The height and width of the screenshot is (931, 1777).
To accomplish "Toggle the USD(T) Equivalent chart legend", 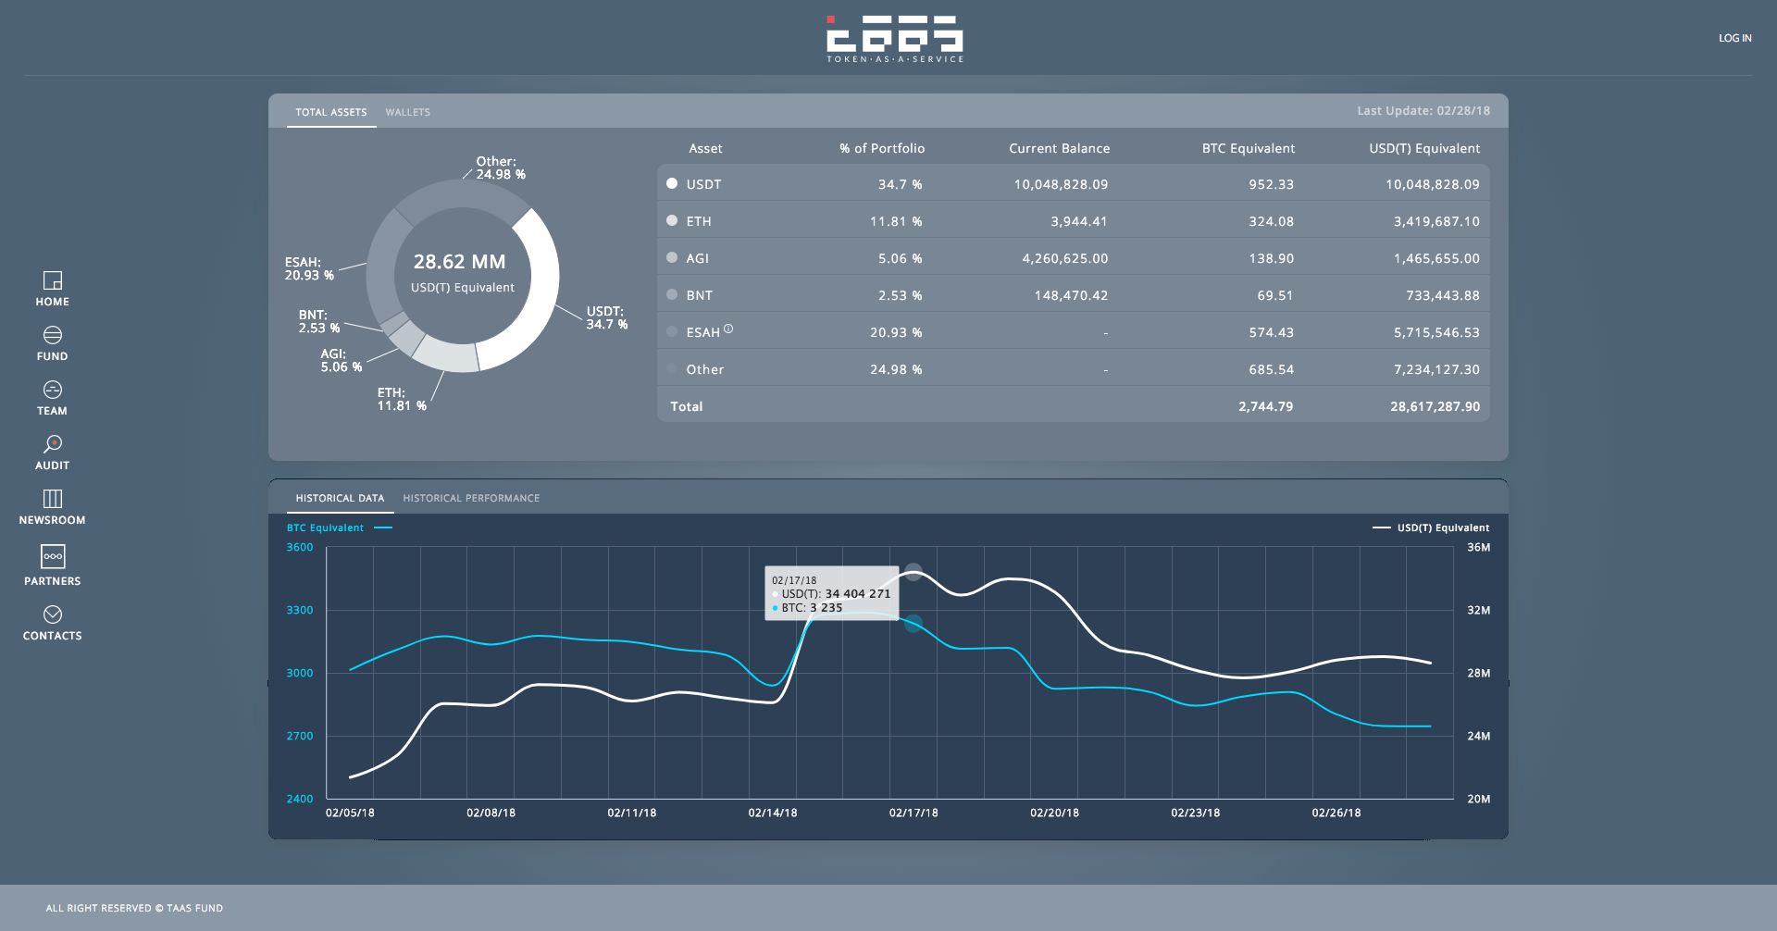I will click(x=1431, y=528).
